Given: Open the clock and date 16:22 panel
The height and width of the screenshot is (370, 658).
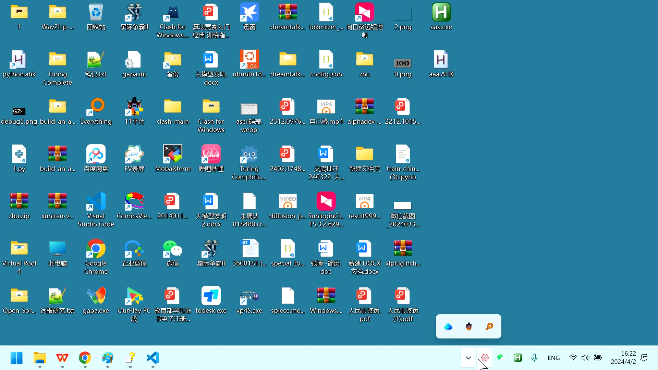Looking at the screenshot, I should (x=623, y=358).
